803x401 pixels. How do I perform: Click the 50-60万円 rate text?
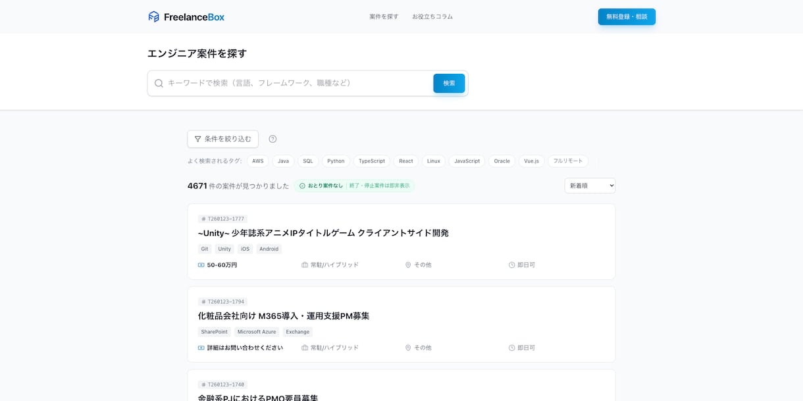click(222, 265)
